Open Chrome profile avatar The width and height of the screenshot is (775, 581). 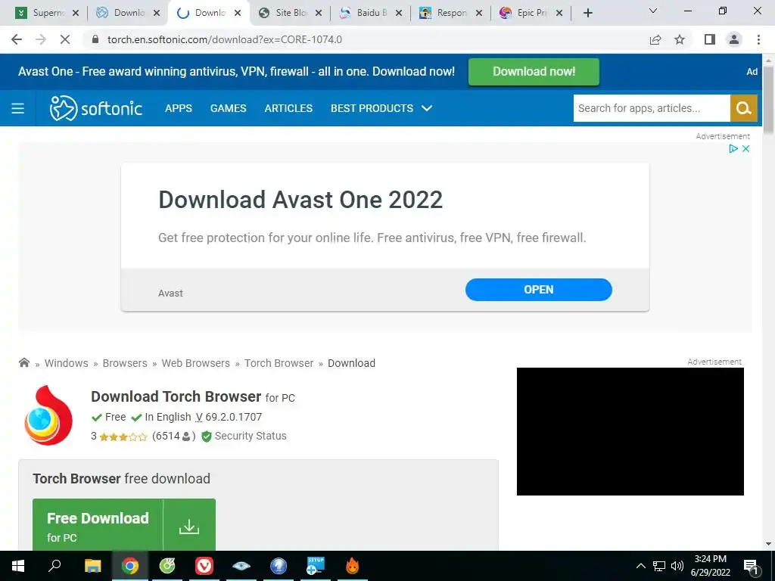pos(734,39)
